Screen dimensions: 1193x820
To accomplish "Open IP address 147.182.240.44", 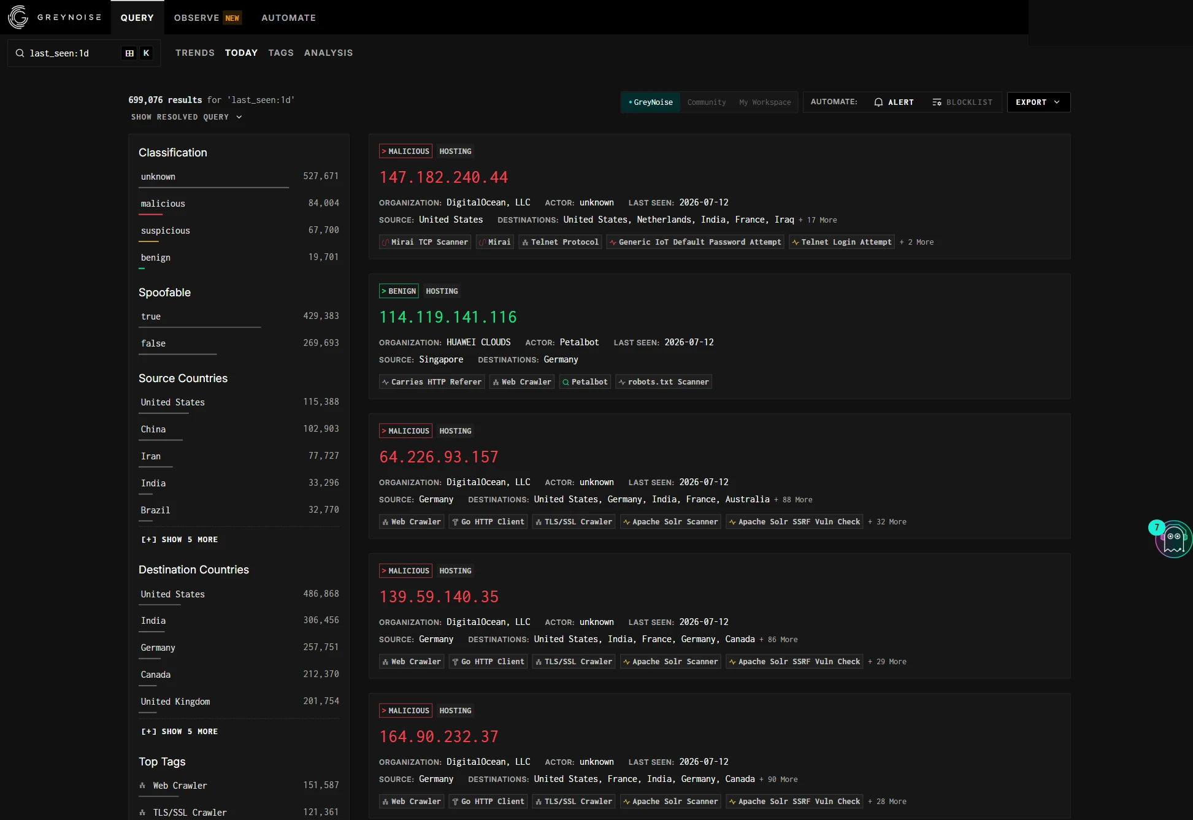I will (x=443, y=177).
